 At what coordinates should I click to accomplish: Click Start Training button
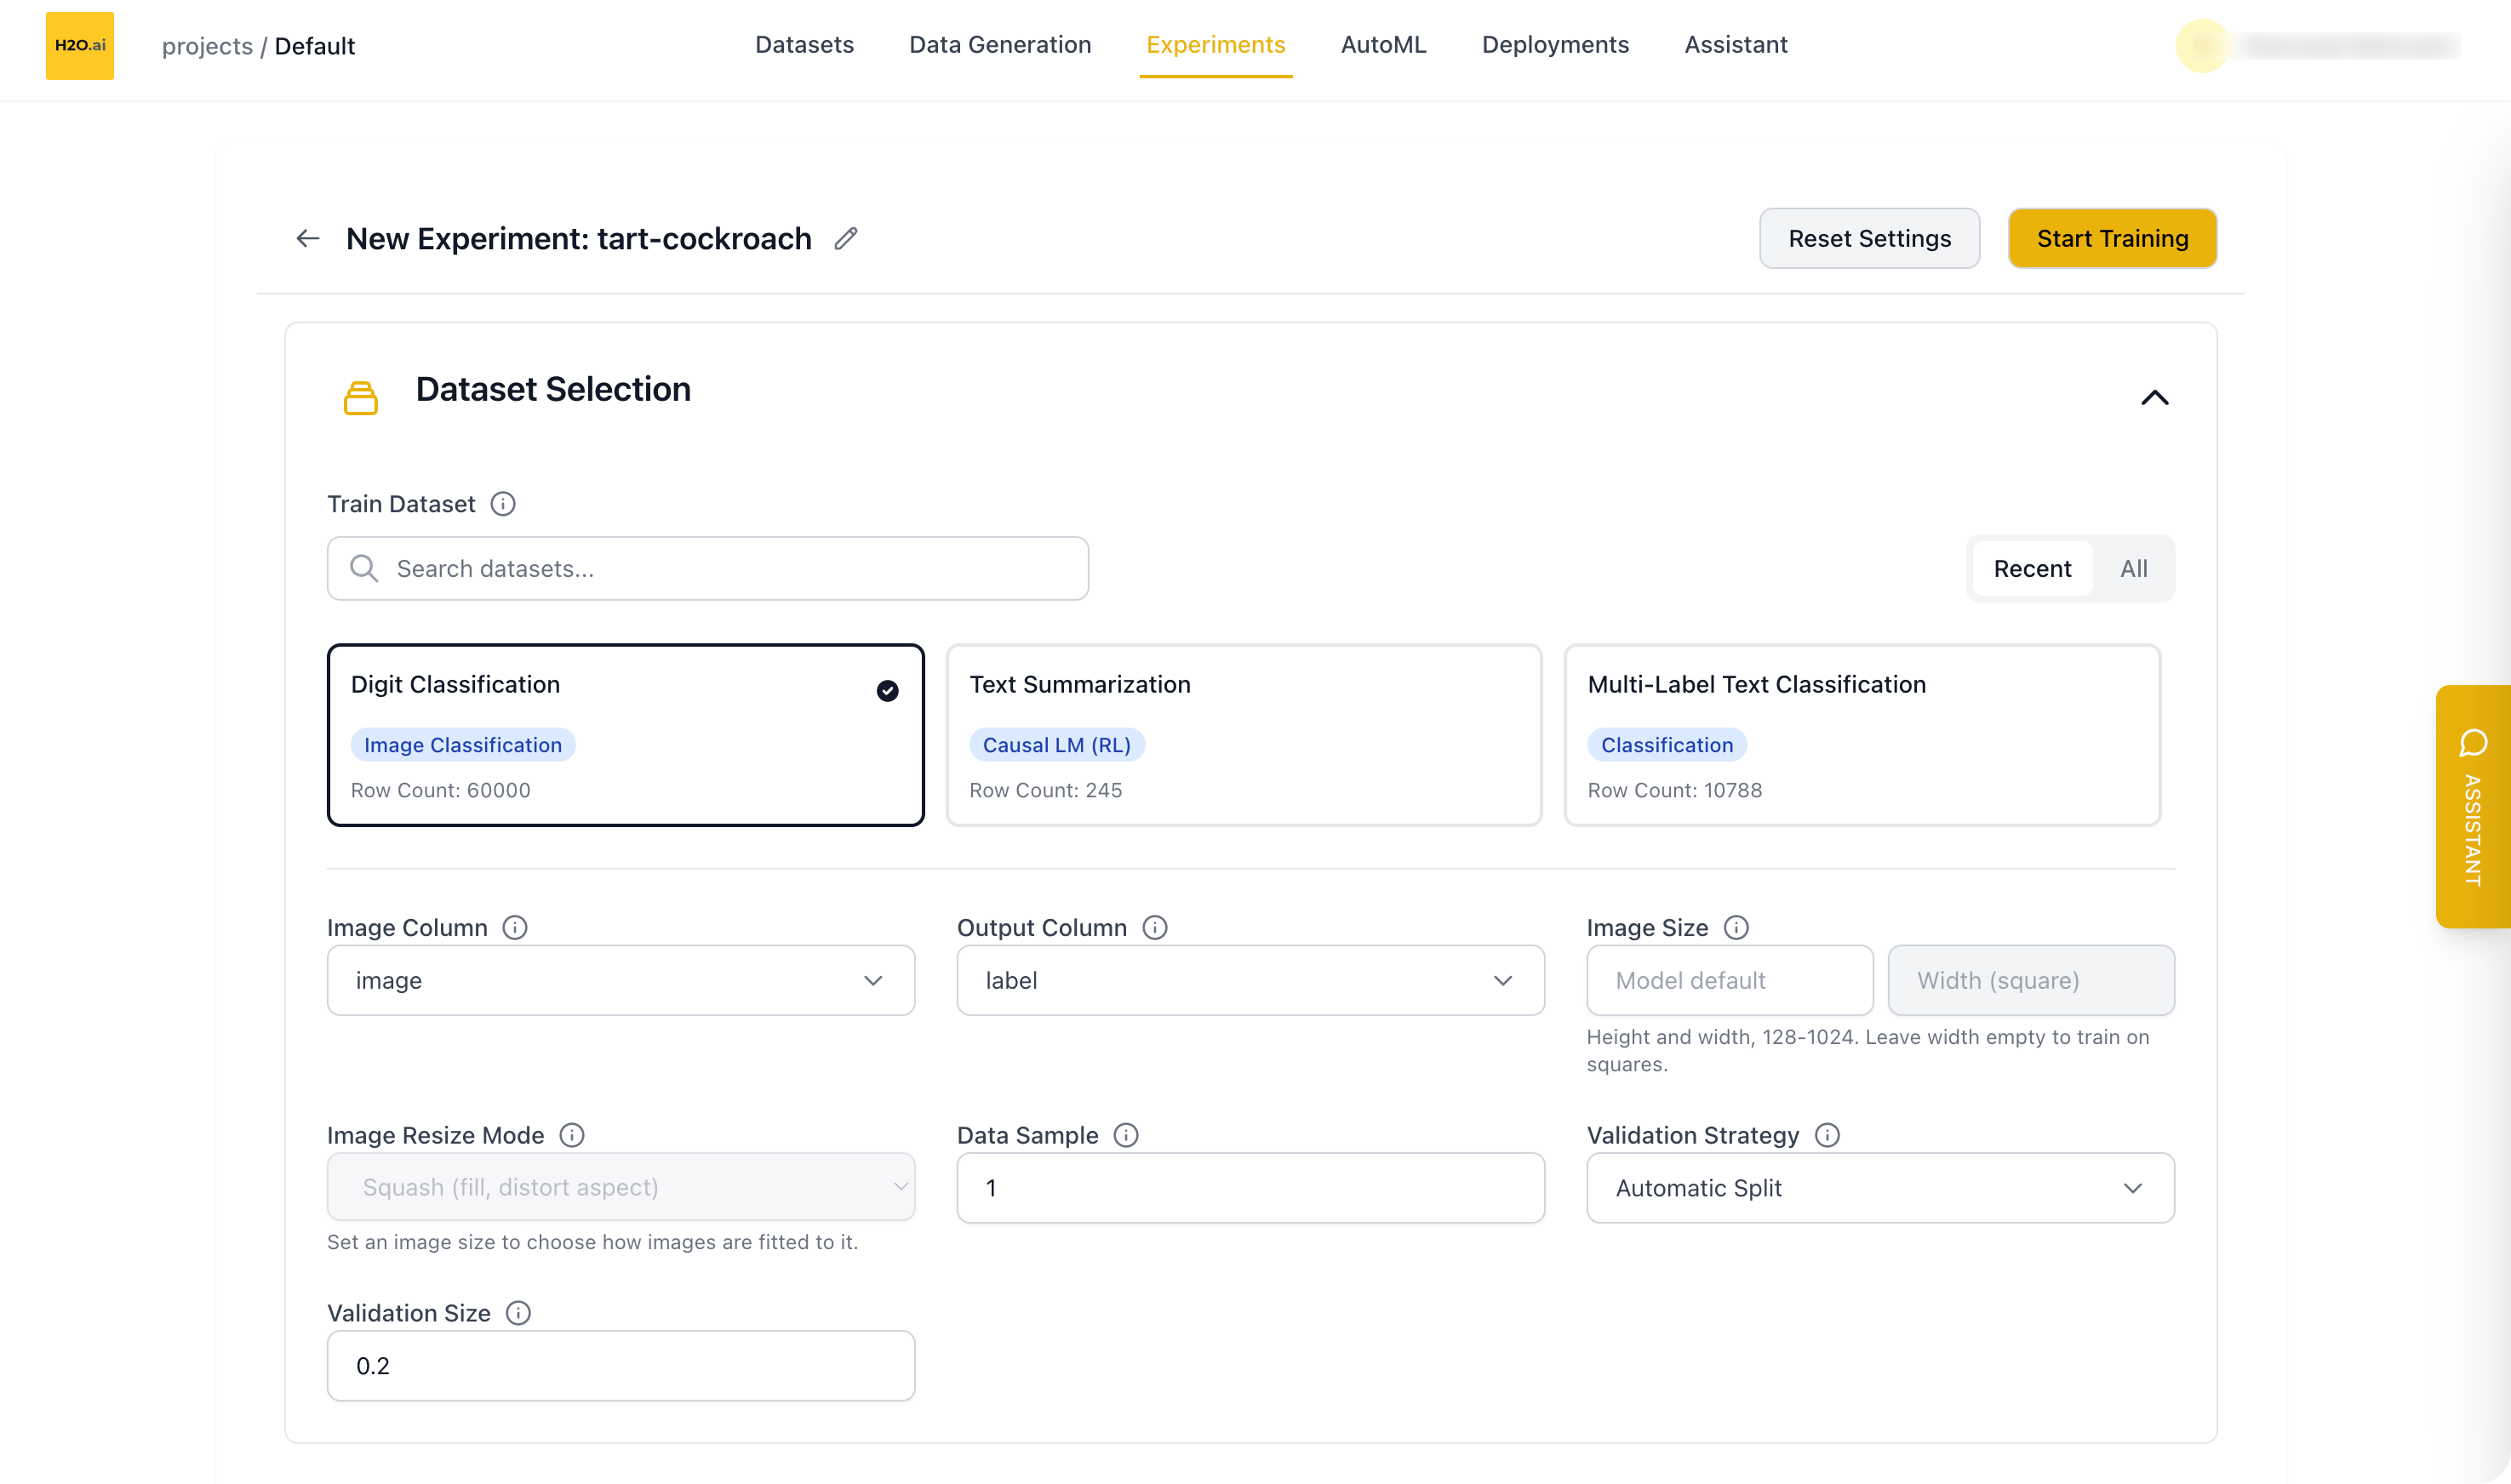pyautogui.click(x=2113, y=239)
